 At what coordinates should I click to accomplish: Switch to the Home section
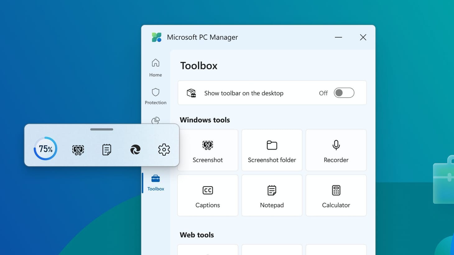coord(155,67)
